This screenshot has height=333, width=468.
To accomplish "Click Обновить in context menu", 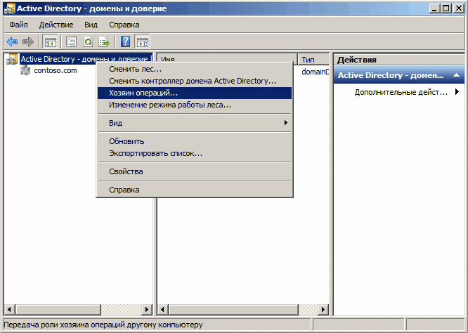I will tap(195, 141).
